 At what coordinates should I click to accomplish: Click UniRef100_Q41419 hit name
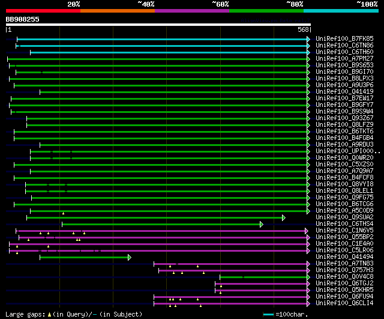tap(344, 92)
